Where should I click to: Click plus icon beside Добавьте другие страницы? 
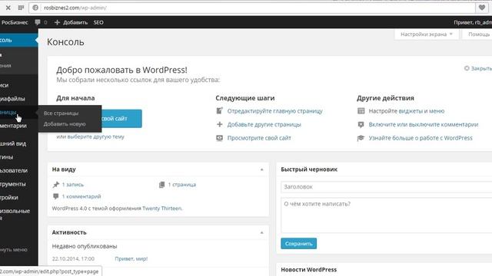(220, 124)
